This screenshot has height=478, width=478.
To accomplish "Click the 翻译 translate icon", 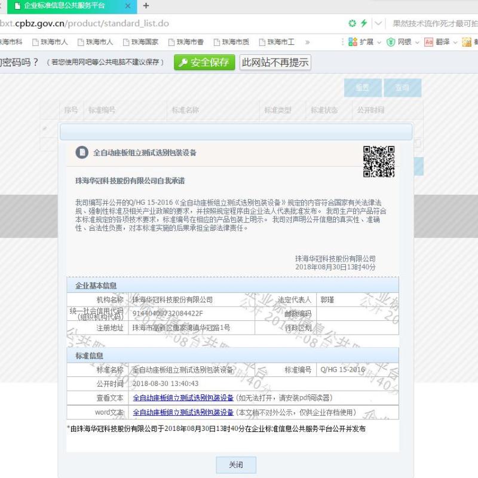I will coord(428,42).
